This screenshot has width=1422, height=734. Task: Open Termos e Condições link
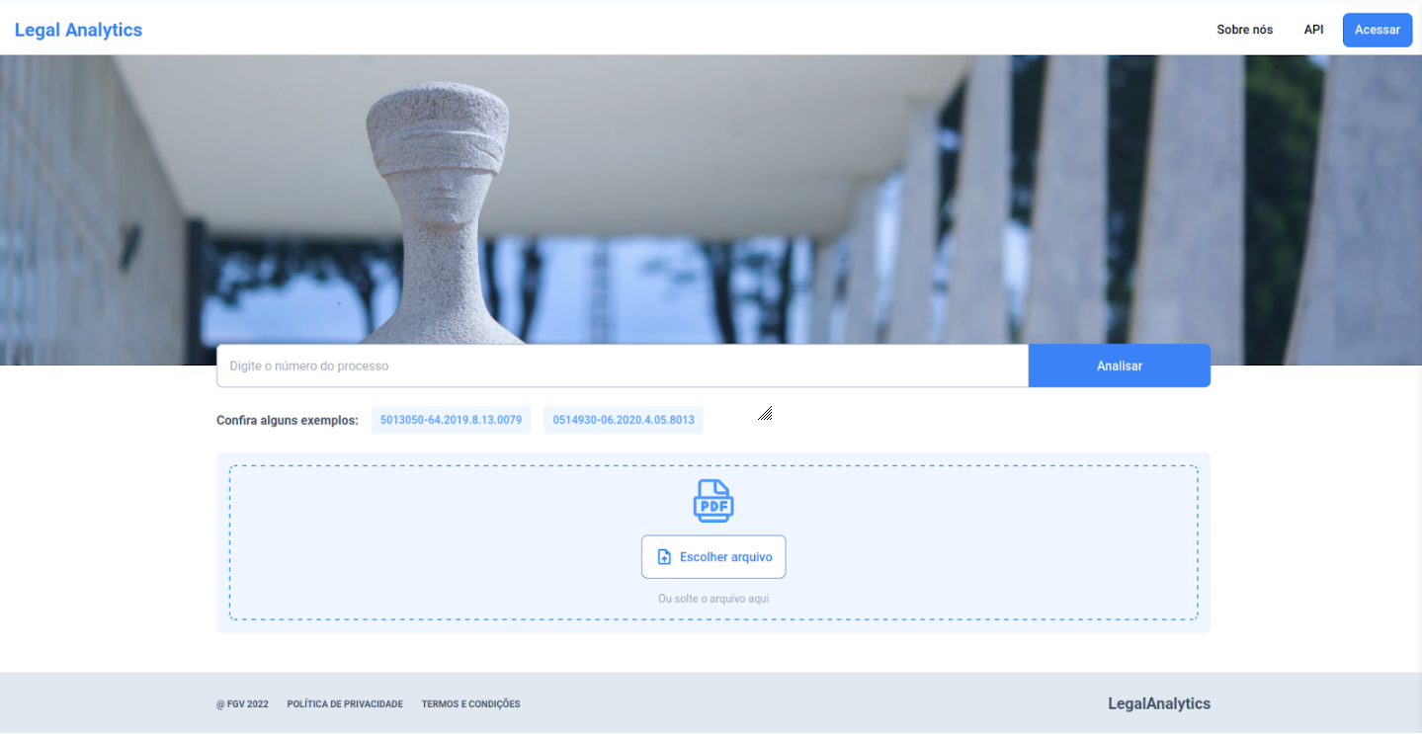pos(470,704)
